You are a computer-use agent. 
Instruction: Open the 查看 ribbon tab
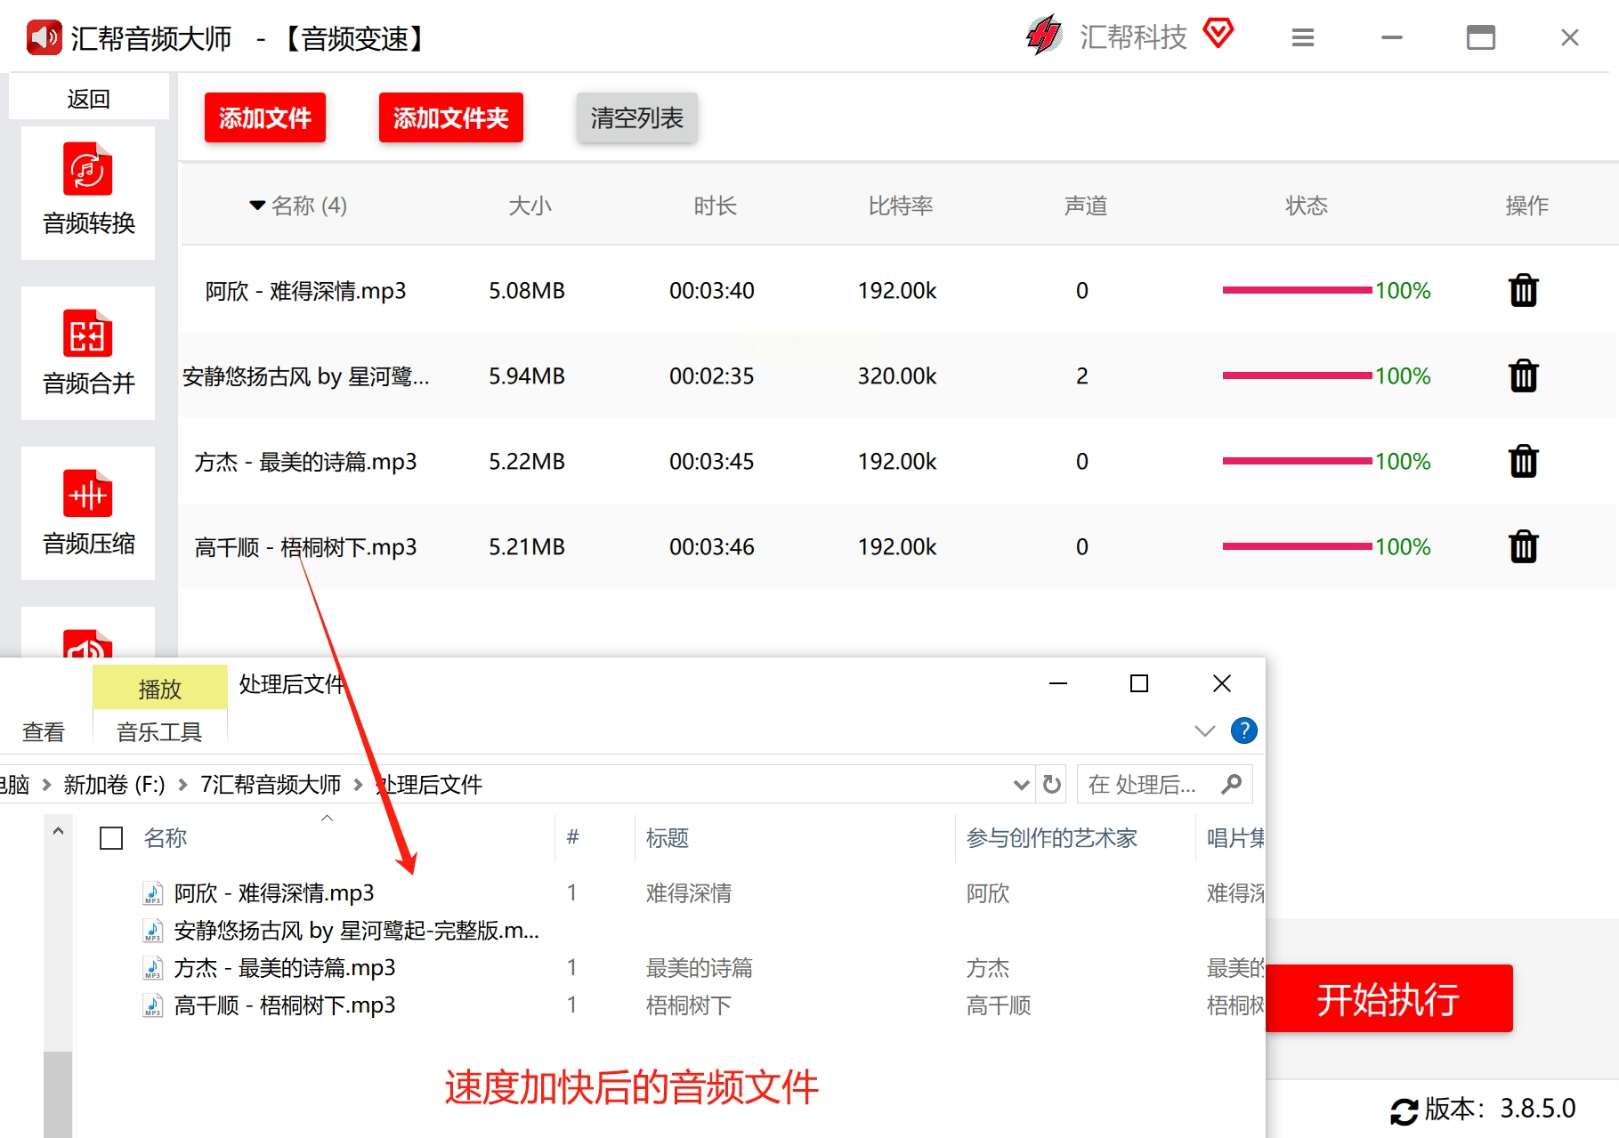point(44,731)
